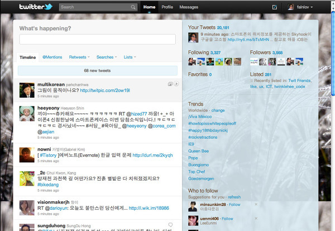Open the twitpic.com/2ow19l link
The image size is (335, 231).
105,91
